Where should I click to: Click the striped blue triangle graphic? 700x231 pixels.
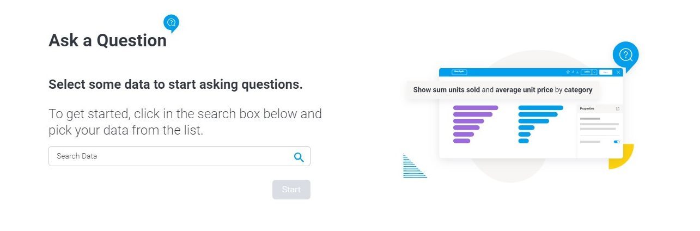point(415,166)
